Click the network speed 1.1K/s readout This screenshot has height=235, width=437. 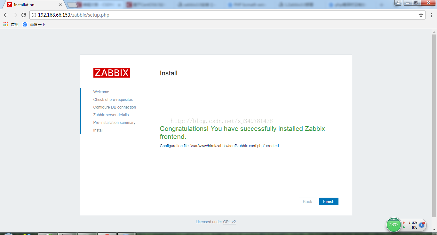click(413, 223)
